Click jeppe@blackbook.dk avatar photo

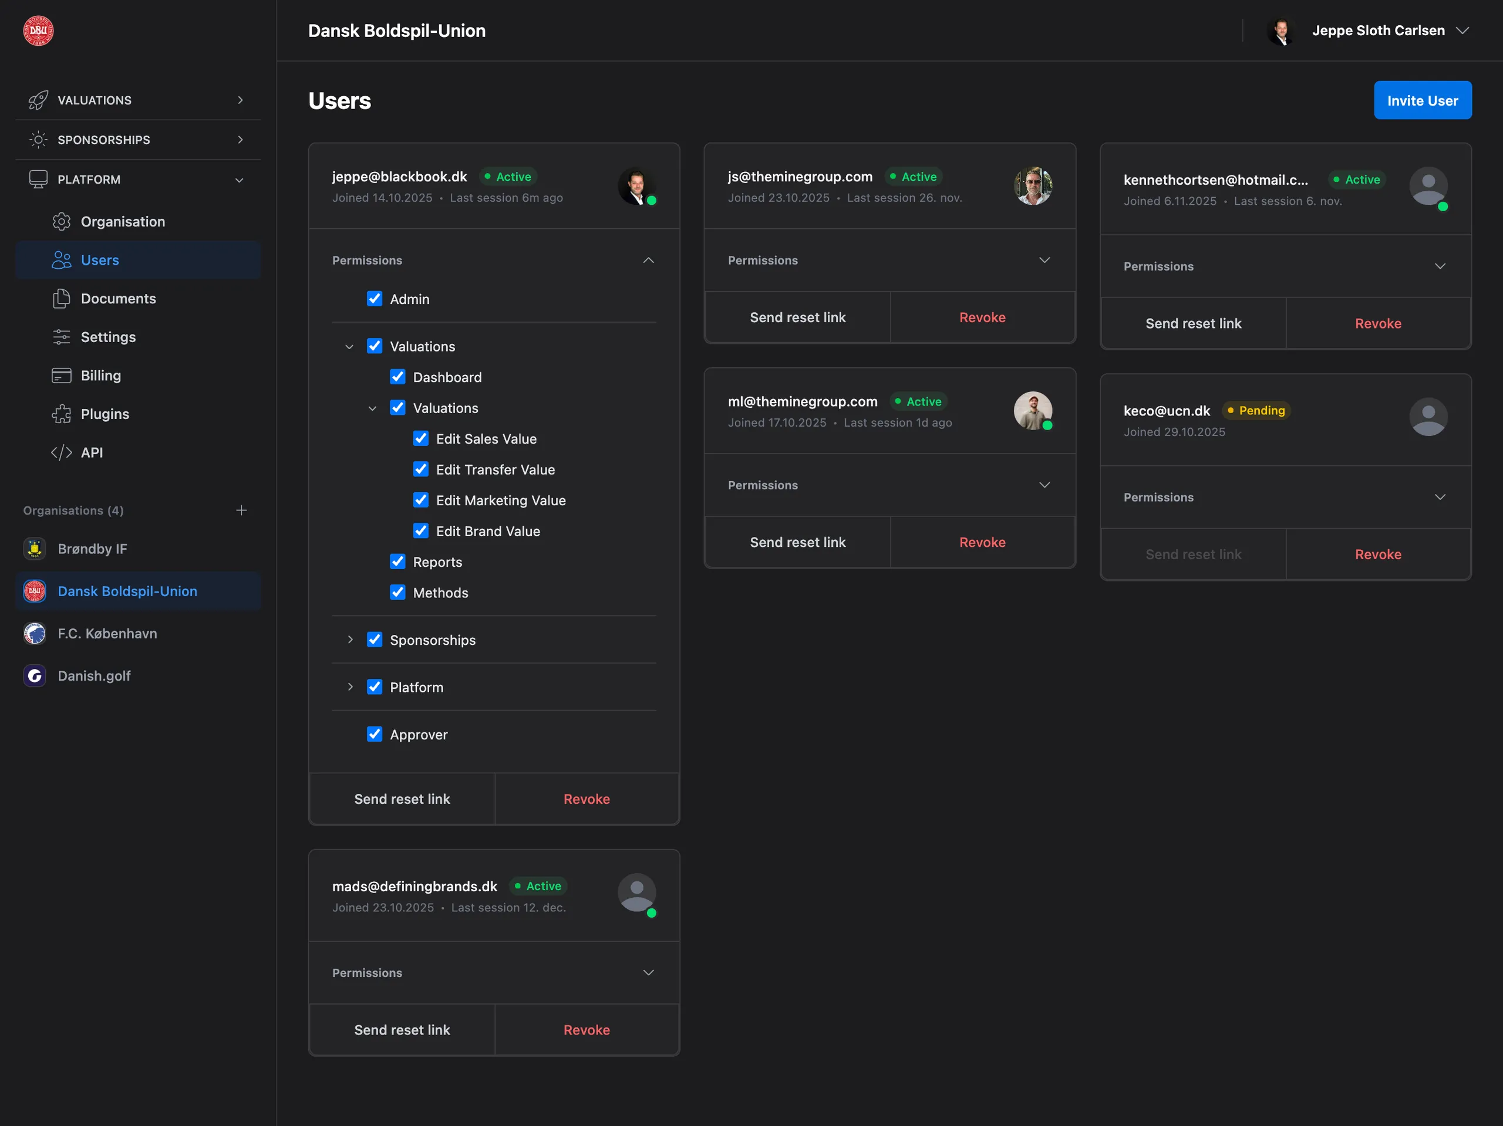point(636,186)
